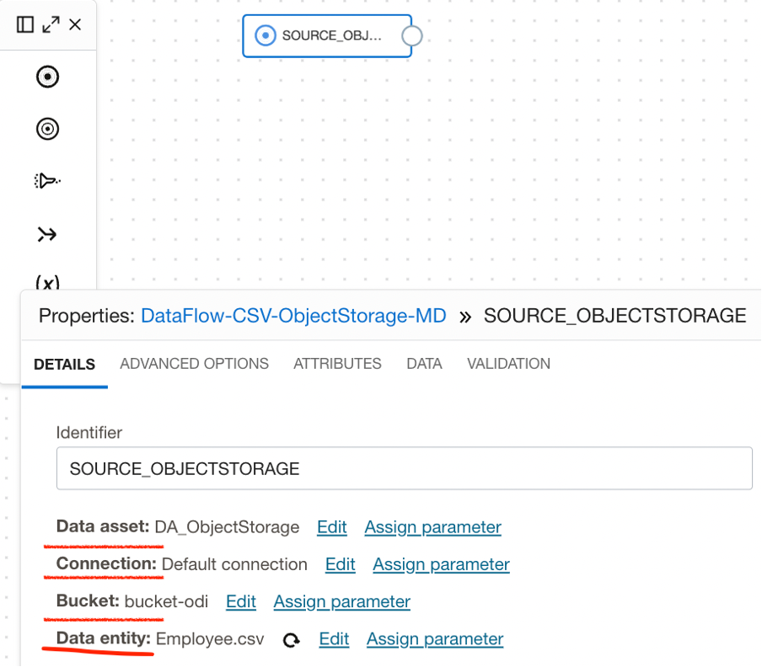
Task: Select the Source operator icon in palette
Action: coord(47,77)
